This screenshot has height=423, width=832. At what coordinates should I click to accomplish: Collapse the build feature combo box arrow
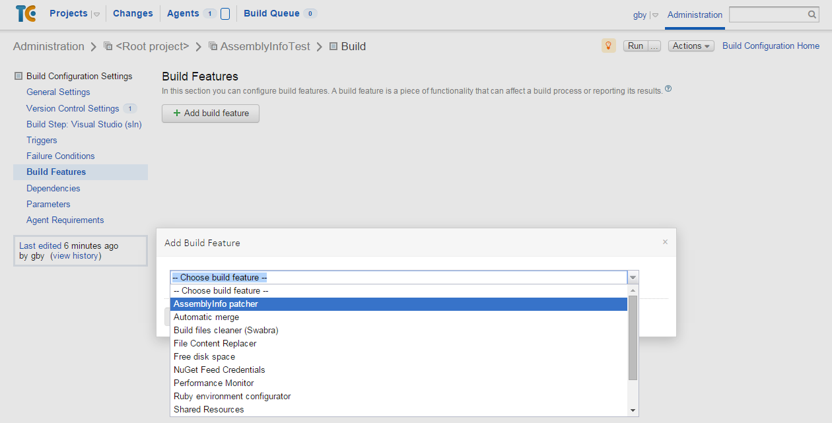633,278
